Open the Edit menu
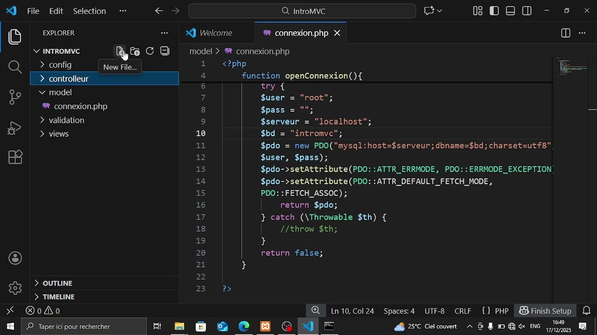597x335 pixels. 56,11
